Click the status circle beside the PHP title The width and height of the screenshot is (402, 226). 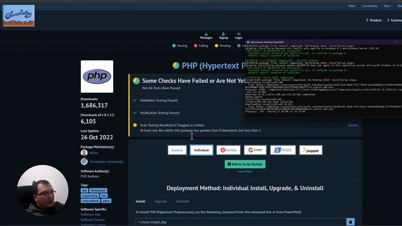(176, 65)
